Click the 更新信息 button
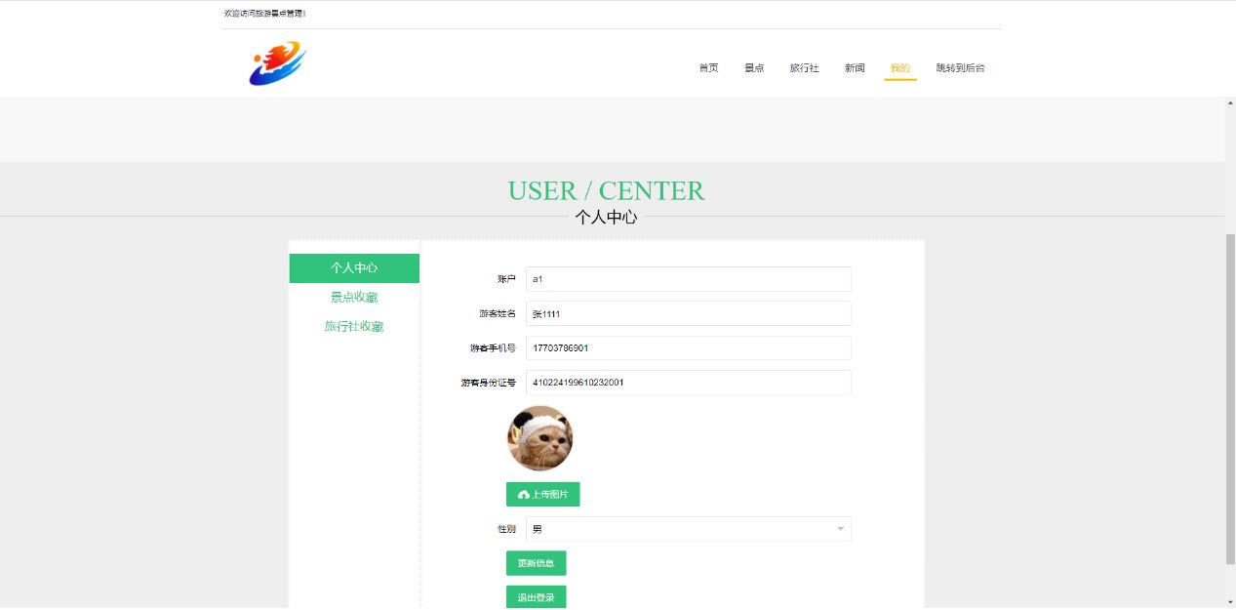The height and width of the screenshot is (610, 1236). tap(537, 563)
